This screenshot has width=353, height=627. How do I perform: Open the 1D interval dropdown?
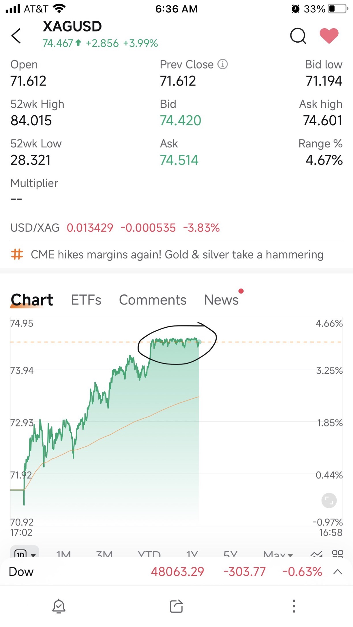click(25, 553)
